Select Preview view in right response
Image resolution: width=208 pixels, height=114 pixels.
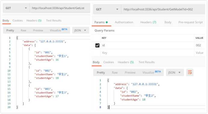point(130,72)
